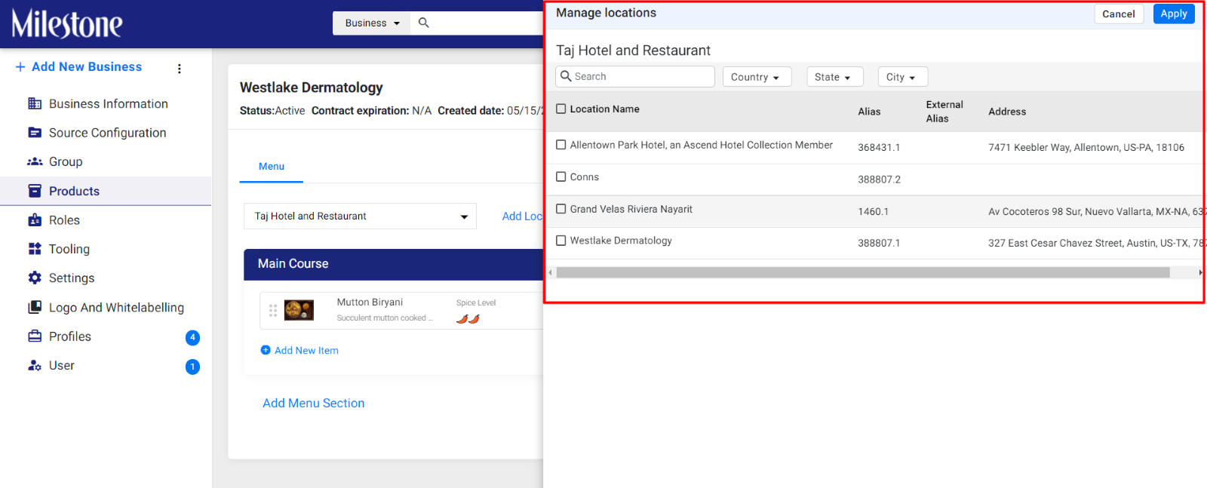Select the Menu tab
The height and width of the screenshot is (488, 1207).
click(x=272, y=167)
